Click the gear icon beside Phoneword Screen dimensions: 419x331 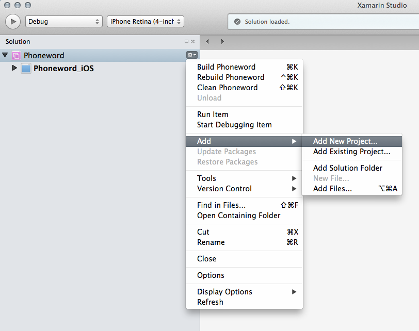click(x=191, y=55)
